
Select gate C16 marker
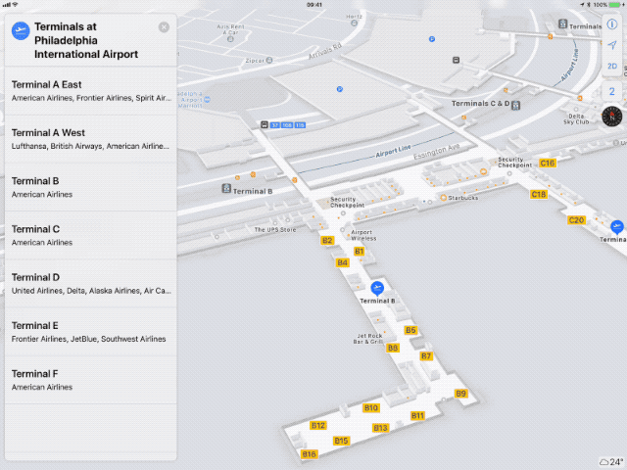pos(548,163)
